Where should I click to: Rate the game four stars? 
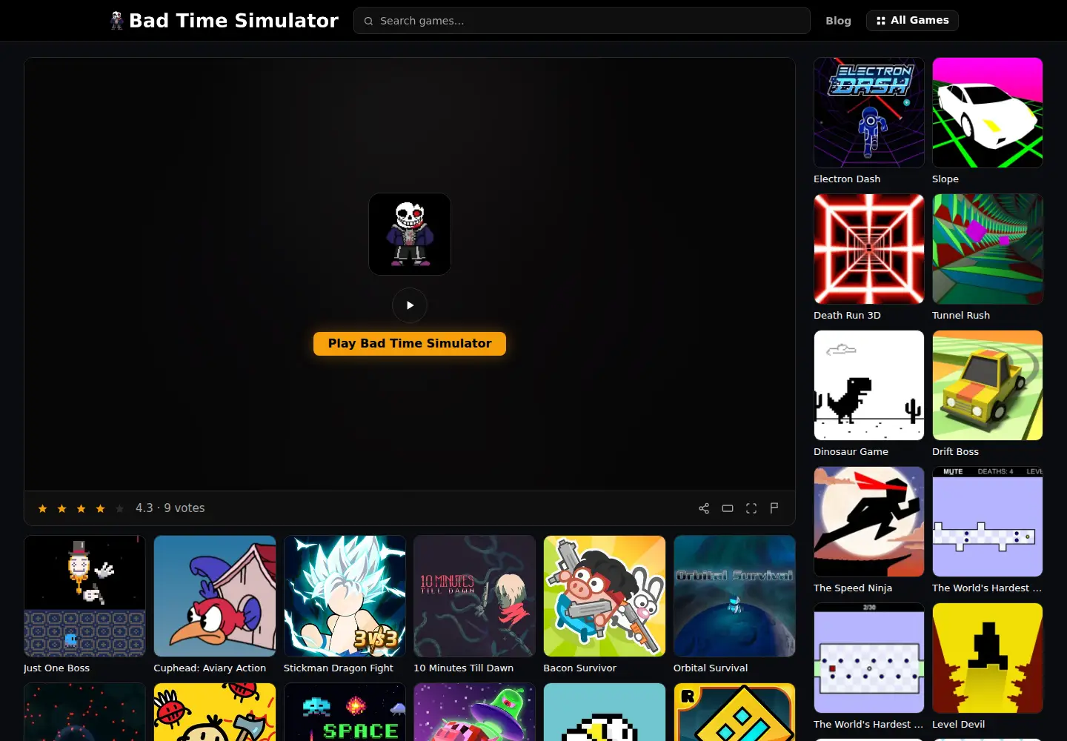(100, 508)
